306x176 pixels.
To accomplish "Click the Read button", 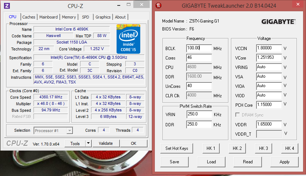I will point(248,162).
